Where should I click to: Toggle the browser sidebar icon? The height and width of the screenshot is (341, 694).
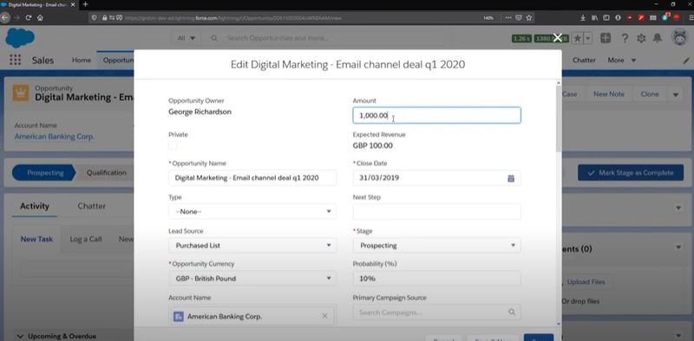pyautogui.click(x=606, y=18)
